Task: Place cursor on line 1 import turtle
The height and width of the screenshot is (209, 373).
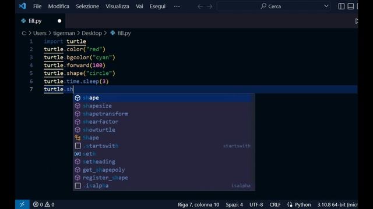Action: 65,41
